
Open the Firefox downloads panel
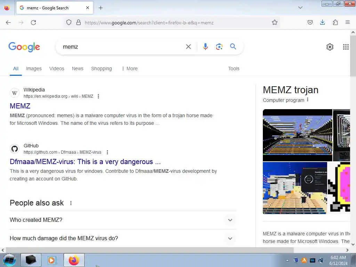pos(322,22)
